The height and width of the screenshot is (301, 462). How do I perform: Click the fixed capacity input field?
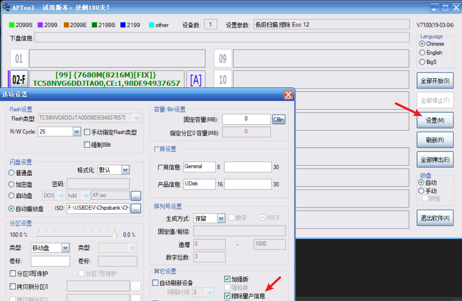[246, 119]
